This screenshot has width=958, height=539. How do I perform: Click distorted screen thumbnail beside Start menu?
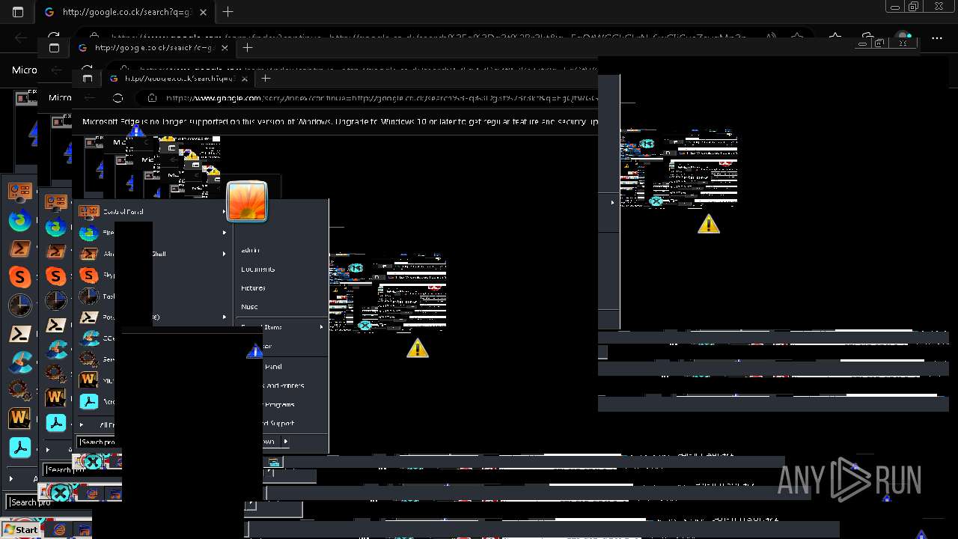click(x=388, y=294)
